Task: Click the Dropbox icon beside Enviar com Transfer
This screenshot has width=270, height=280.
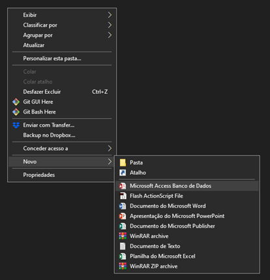Action: click(x=16, y=125)
